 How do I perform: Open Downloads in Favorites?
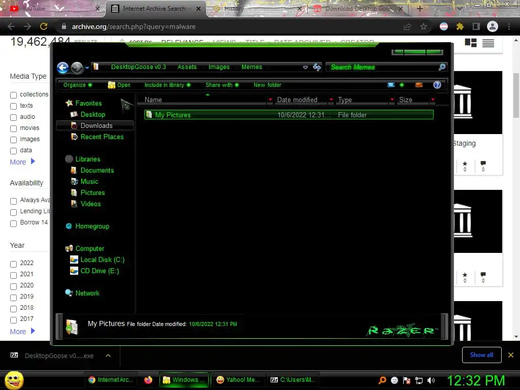tap(95, 125)
